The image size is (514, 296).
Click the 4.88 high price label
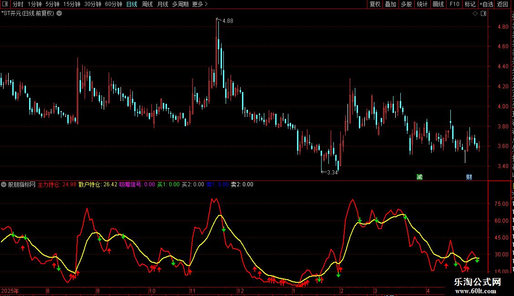tap(228, 20)
